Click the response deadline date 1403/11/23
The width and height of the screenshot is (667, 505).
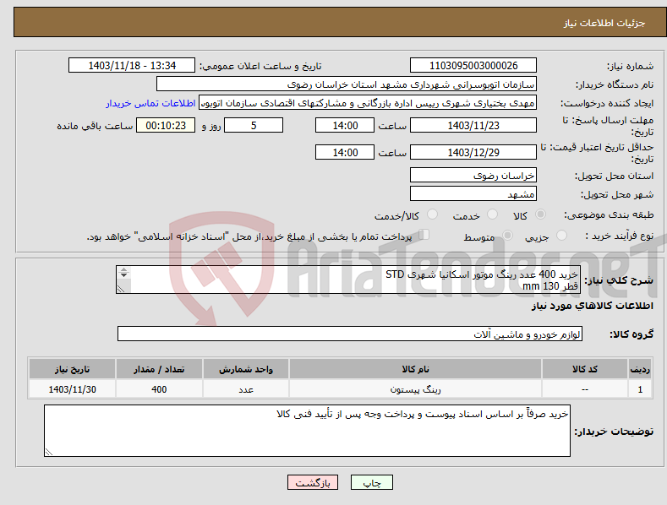coord(473,125)
